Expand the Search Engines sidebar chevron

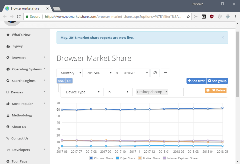tap(45, 80)
